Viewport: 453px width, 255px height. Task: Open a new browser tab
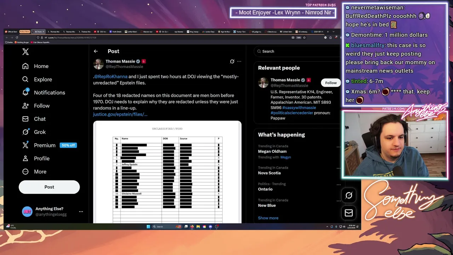(x=328, y=32)
